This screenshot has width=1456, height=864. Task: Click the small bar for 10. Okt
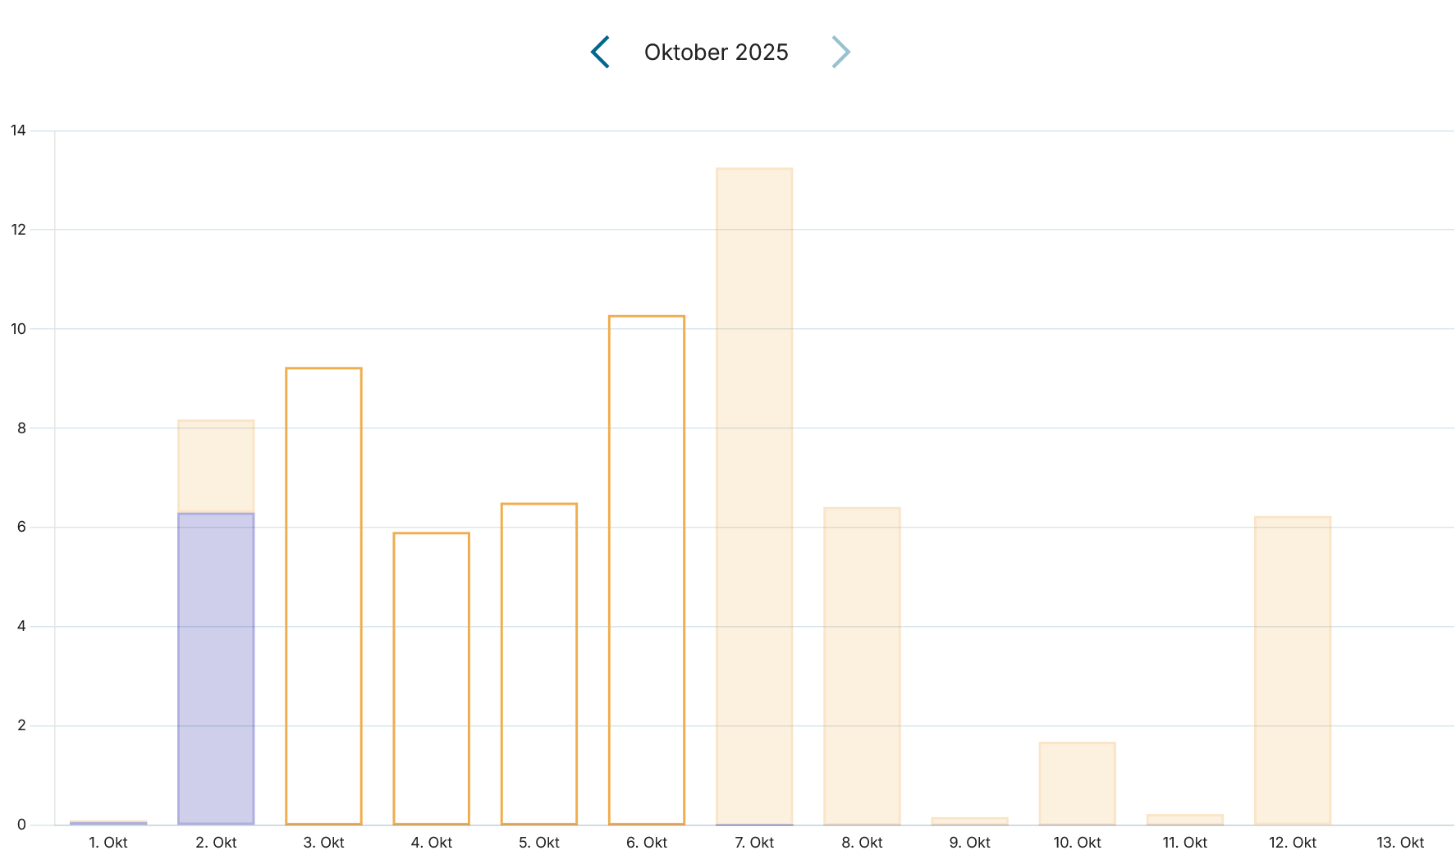click(x=1077, y=783)
